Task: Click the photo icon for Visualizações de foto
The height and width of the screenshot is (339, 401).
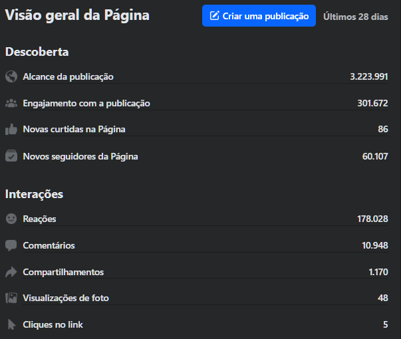Action: tap(11, 298)
